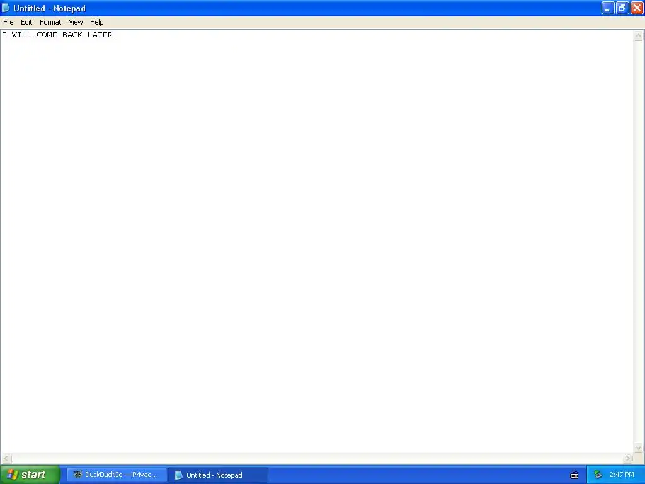The image size is (645, 484).
Task: Restore down the Notepad window
Action: click(x=622, y=8)
